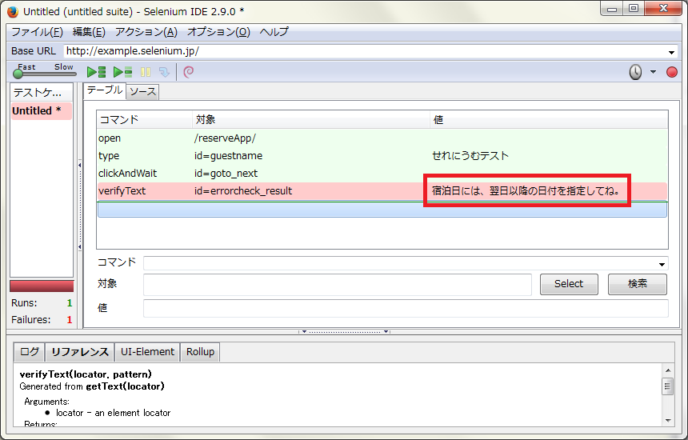Click the 検索 button
688x440 pixels.
coord(637,284)
